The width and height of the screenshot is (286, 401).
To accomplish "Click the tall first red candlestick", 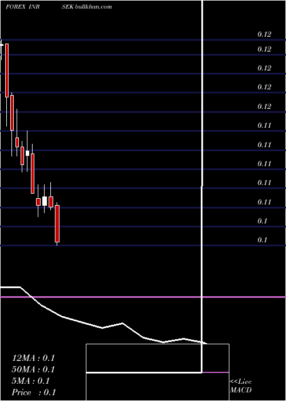I will [7, 70].
